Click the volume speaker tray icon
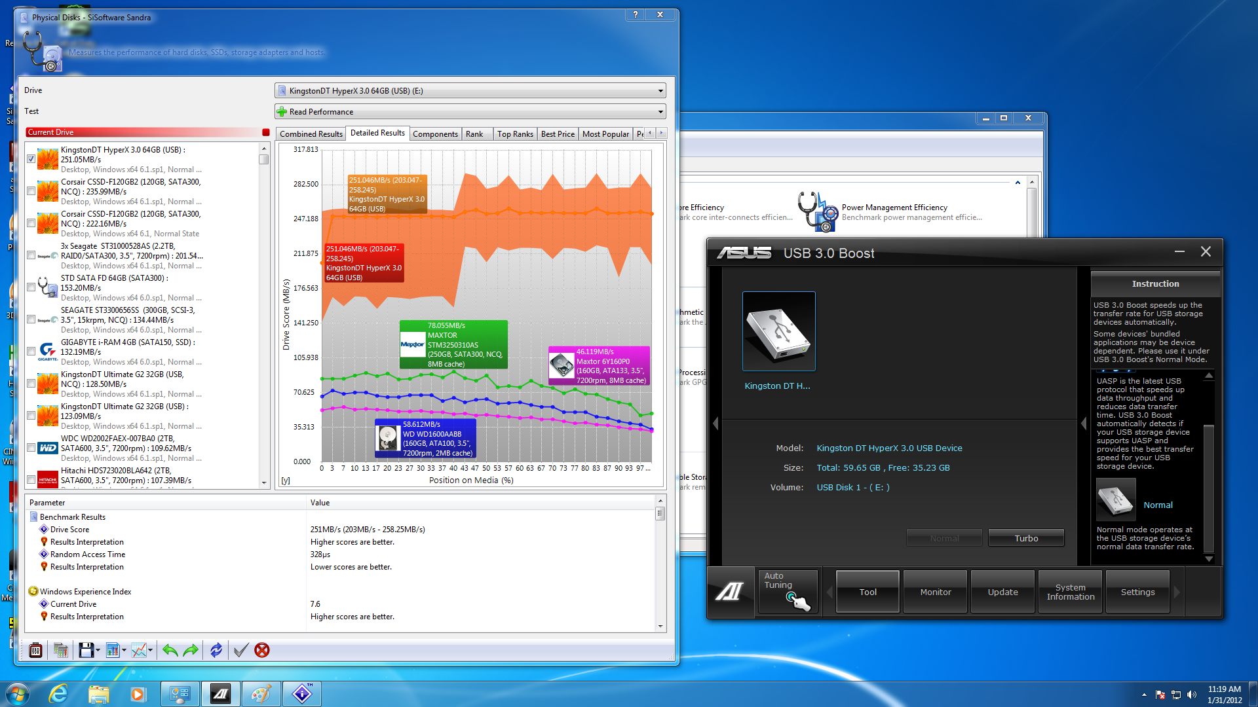 pos(1192,695)
